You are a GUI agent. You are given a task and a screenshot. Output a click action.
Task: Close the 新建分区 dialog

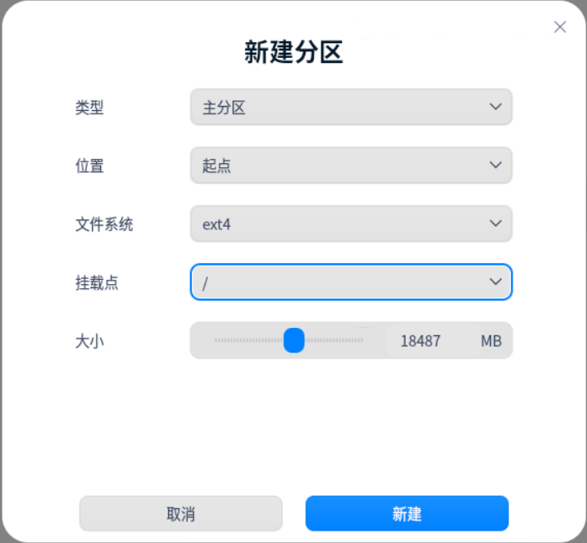560,27
